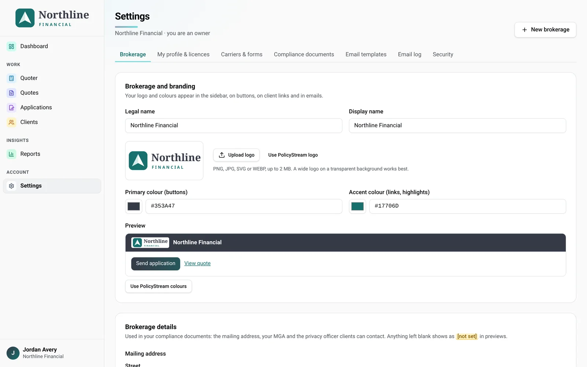This screenshot has width=587, height=367.
Task: Click the Quotes document icon
Action: pyautogui.click(x=11, y=93)
